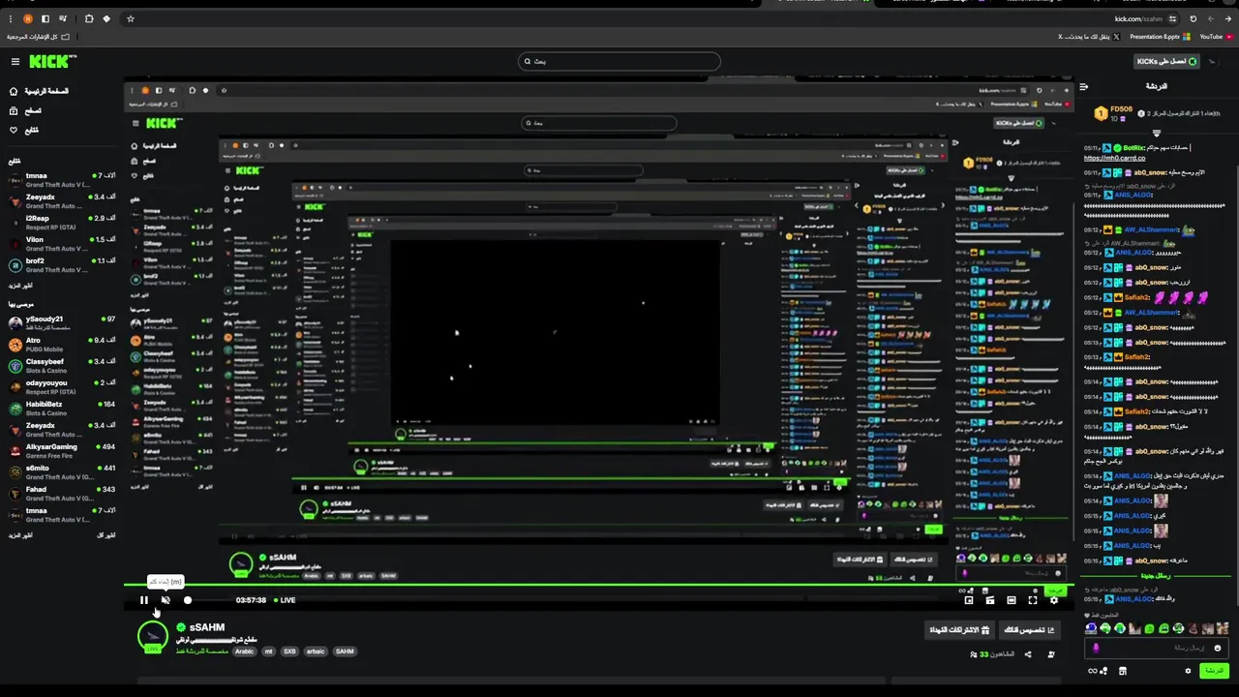Open the Chrome media control icon

click(x=64, y=18)
